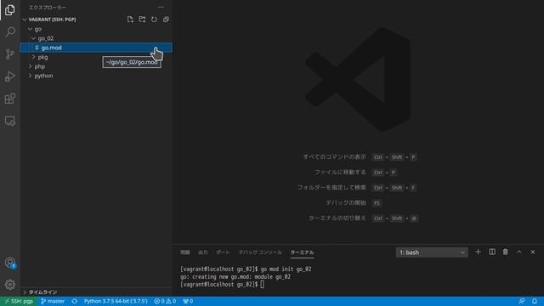Open the Accounts menu icon
The width and height of the screenshot is (544, 306).
[x=9, y=263]
